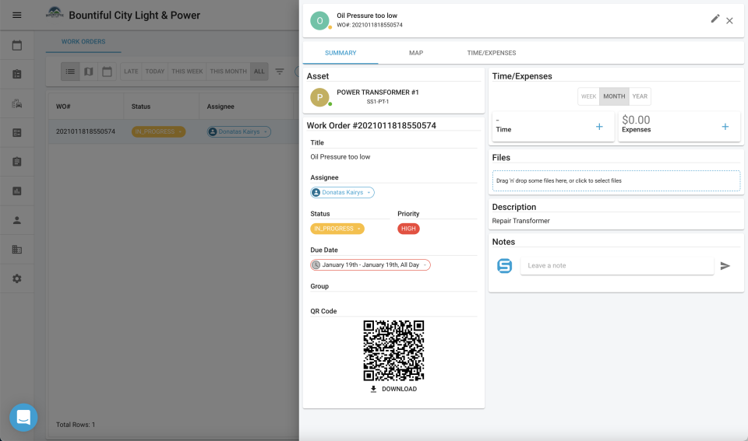Download the QR code
This screenshot has width=748, height=441.
click(x=393, y=389)
